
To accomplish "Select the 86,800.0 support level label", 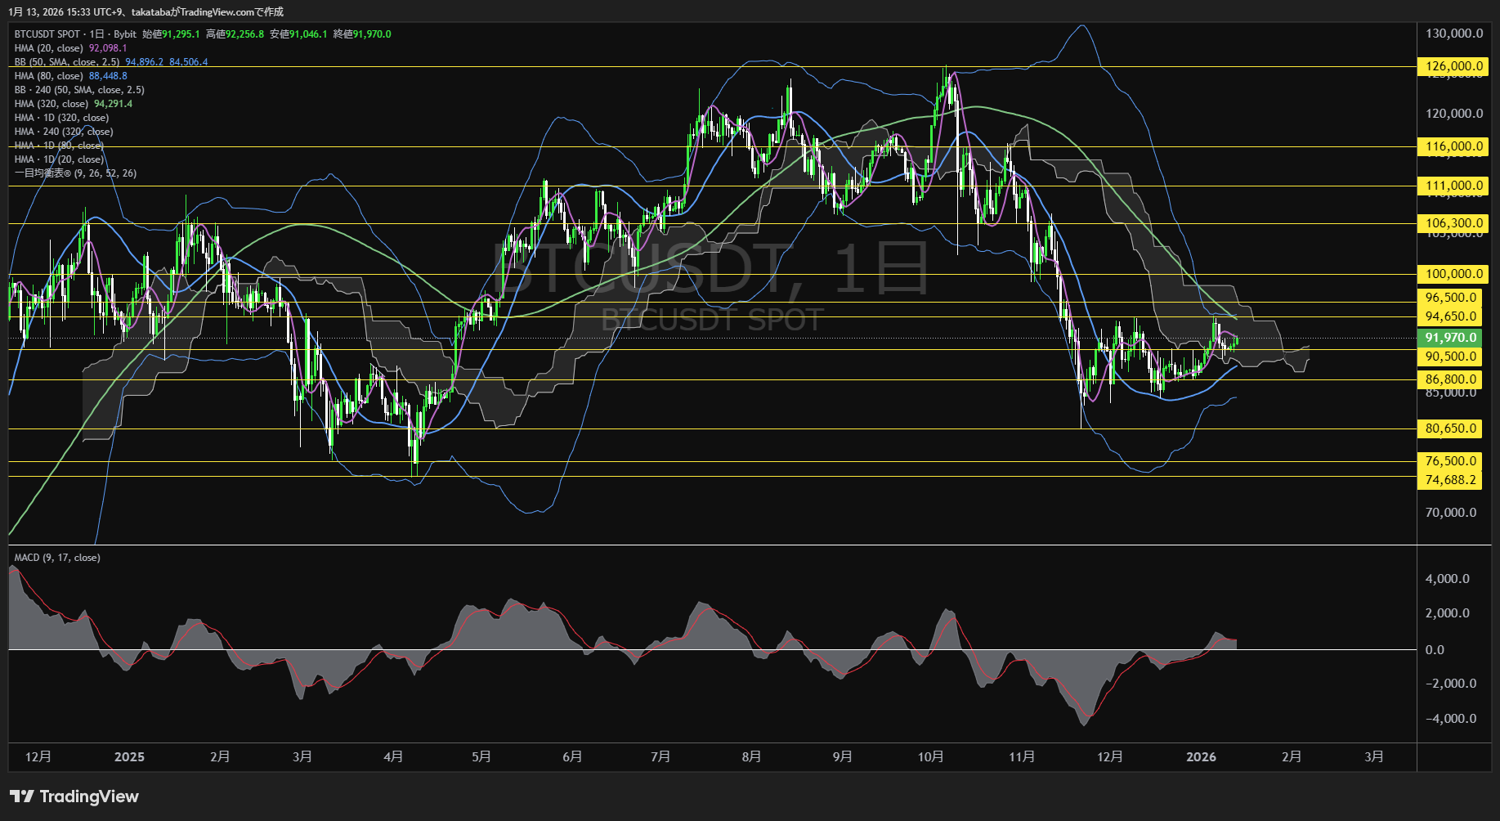I will [1450, 379].
